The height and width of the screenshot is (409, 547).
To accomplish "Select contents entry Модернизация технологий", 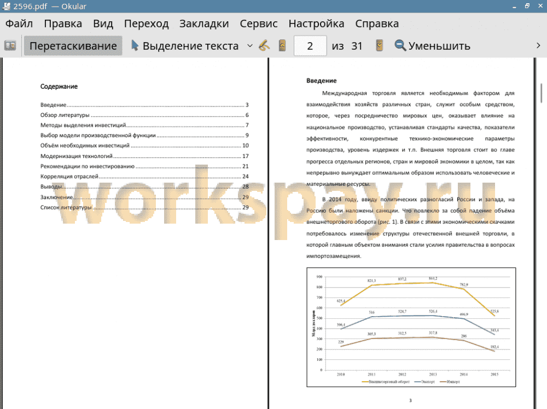I will (144, 156).
